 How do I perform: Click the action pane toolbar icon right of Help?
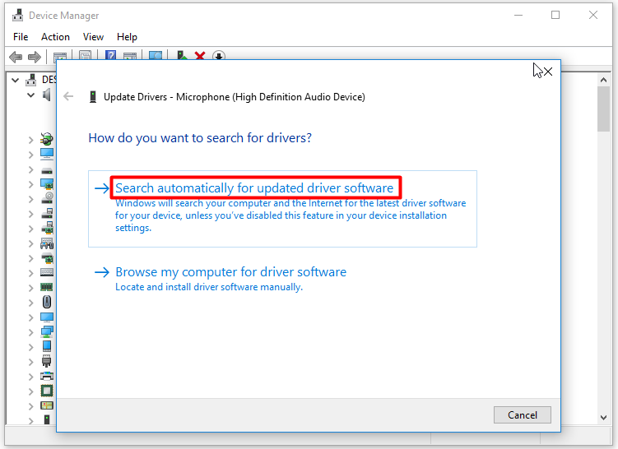point(130,56)
